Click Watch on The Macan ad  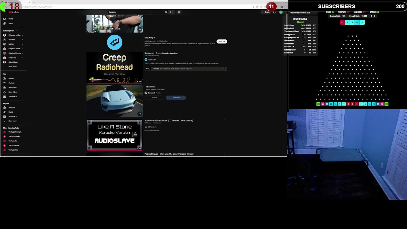pos(155,98)
